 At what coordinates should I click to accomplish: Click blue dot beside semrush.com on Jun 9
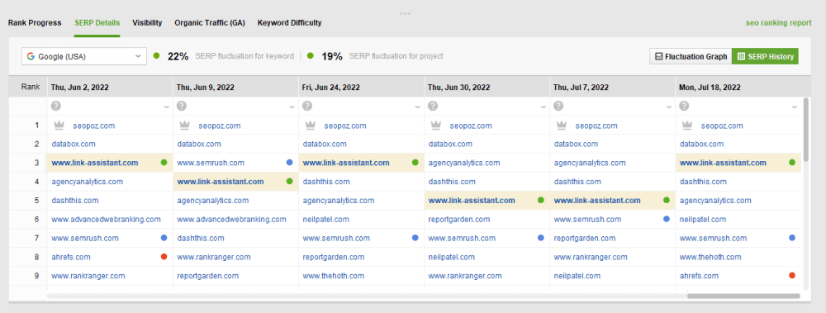290,163
